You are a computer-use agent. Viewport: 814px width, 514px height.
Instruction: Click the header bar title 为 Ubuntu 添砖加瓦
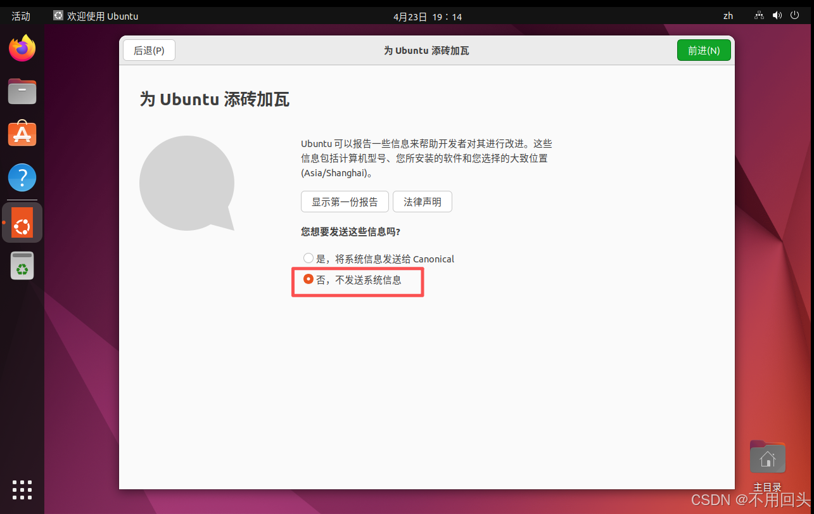pyautogui.click(x=426, y=51)
